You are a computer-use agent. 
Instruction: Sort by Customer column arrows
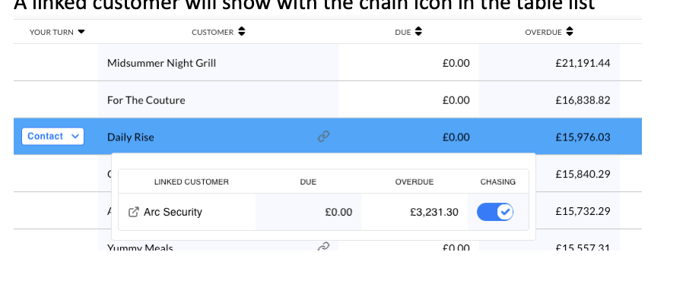[x=242, y=31]
